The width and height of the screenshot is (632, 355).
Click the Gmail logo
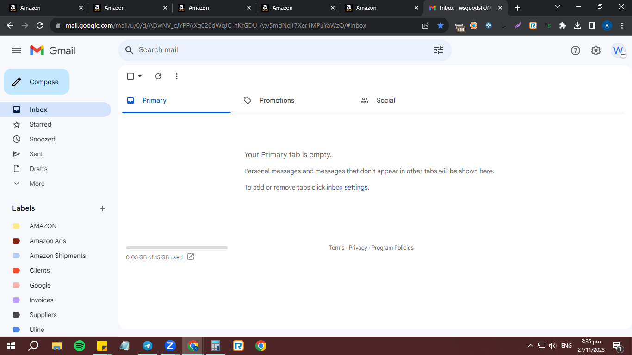pyautogui.click(x=53, y=50)
